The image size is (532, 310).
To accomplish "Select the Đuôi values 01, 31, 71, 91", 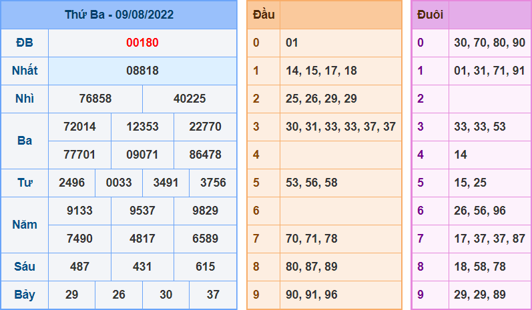I will point(489,71).
